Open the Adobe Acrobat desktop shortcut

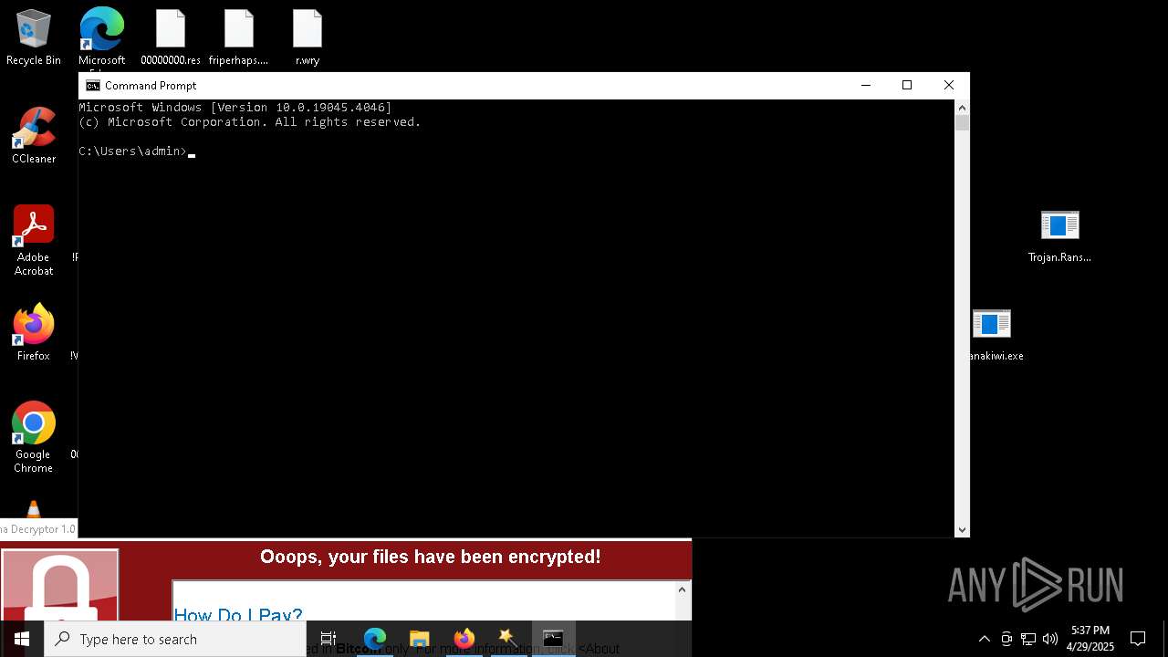point(34,241)
